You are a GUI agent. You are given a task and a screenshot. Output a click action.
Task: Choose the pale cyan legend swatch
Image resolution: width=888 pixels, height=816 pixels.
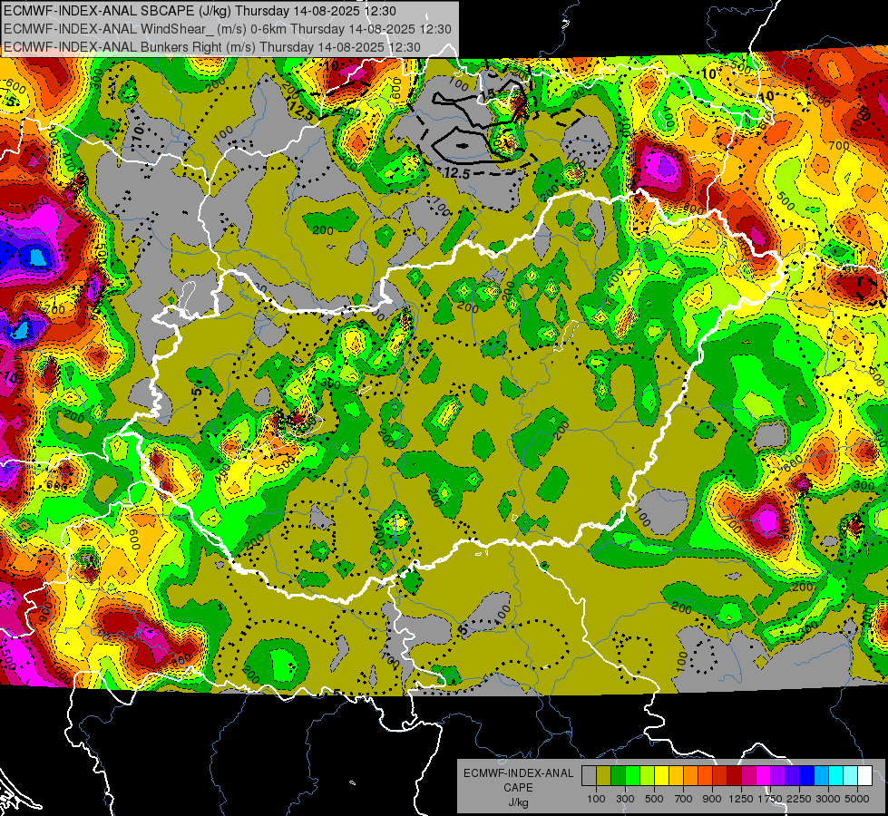pos(851,776)
